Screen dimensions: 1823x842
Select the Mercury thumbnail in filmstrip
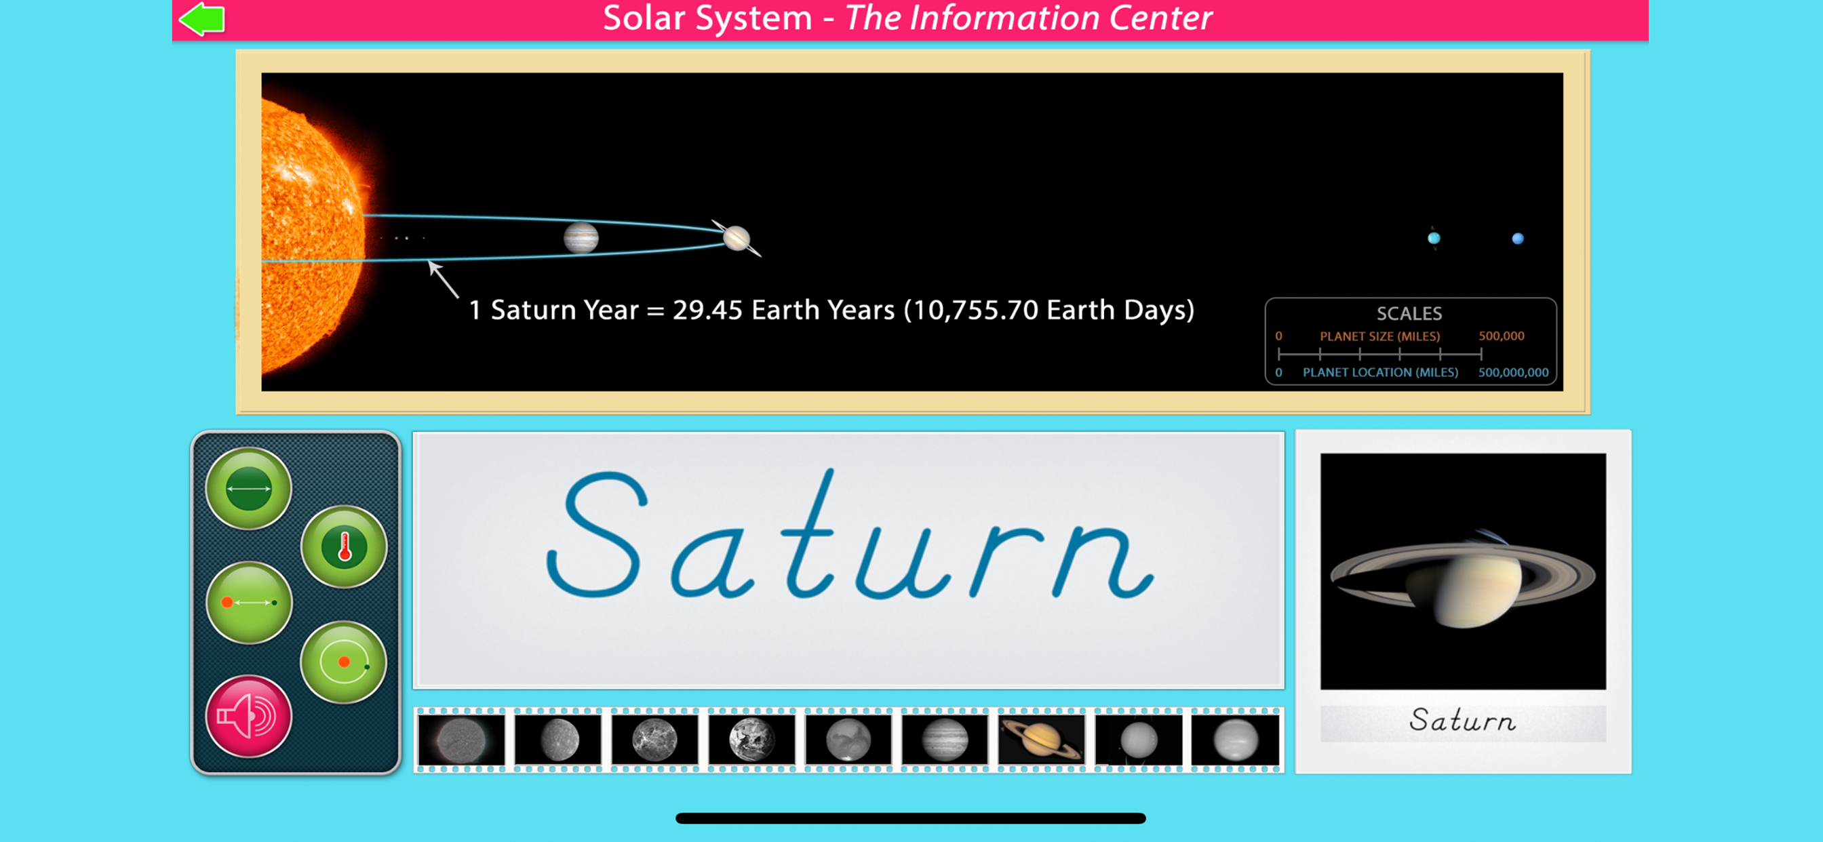(x=558, y=740)
